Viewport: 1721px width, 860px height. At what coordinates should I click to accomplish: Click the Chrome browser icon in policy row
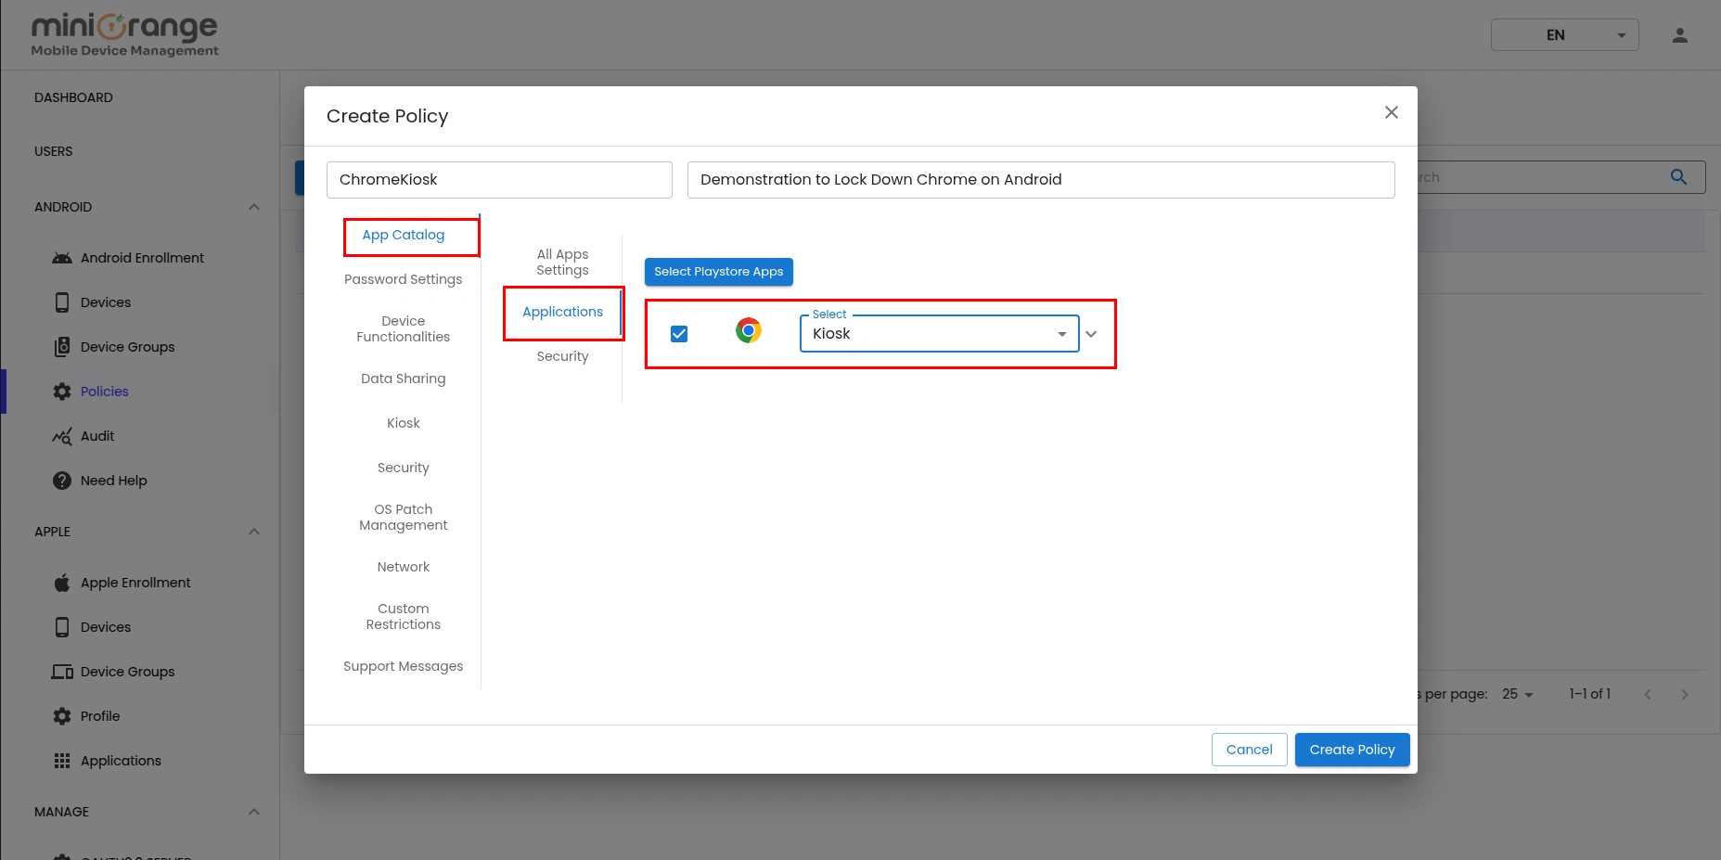click(749, 330)
